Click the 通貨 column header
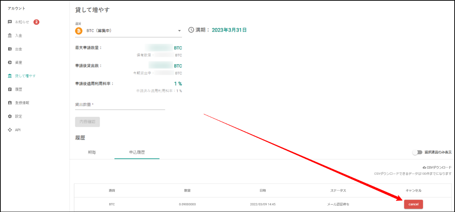The height and width of the screenshot is (212, 455). click(x=112, y=191)
